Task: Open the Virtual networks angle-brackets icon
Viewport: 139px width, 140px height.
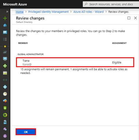Action: [x=5, y=80]
